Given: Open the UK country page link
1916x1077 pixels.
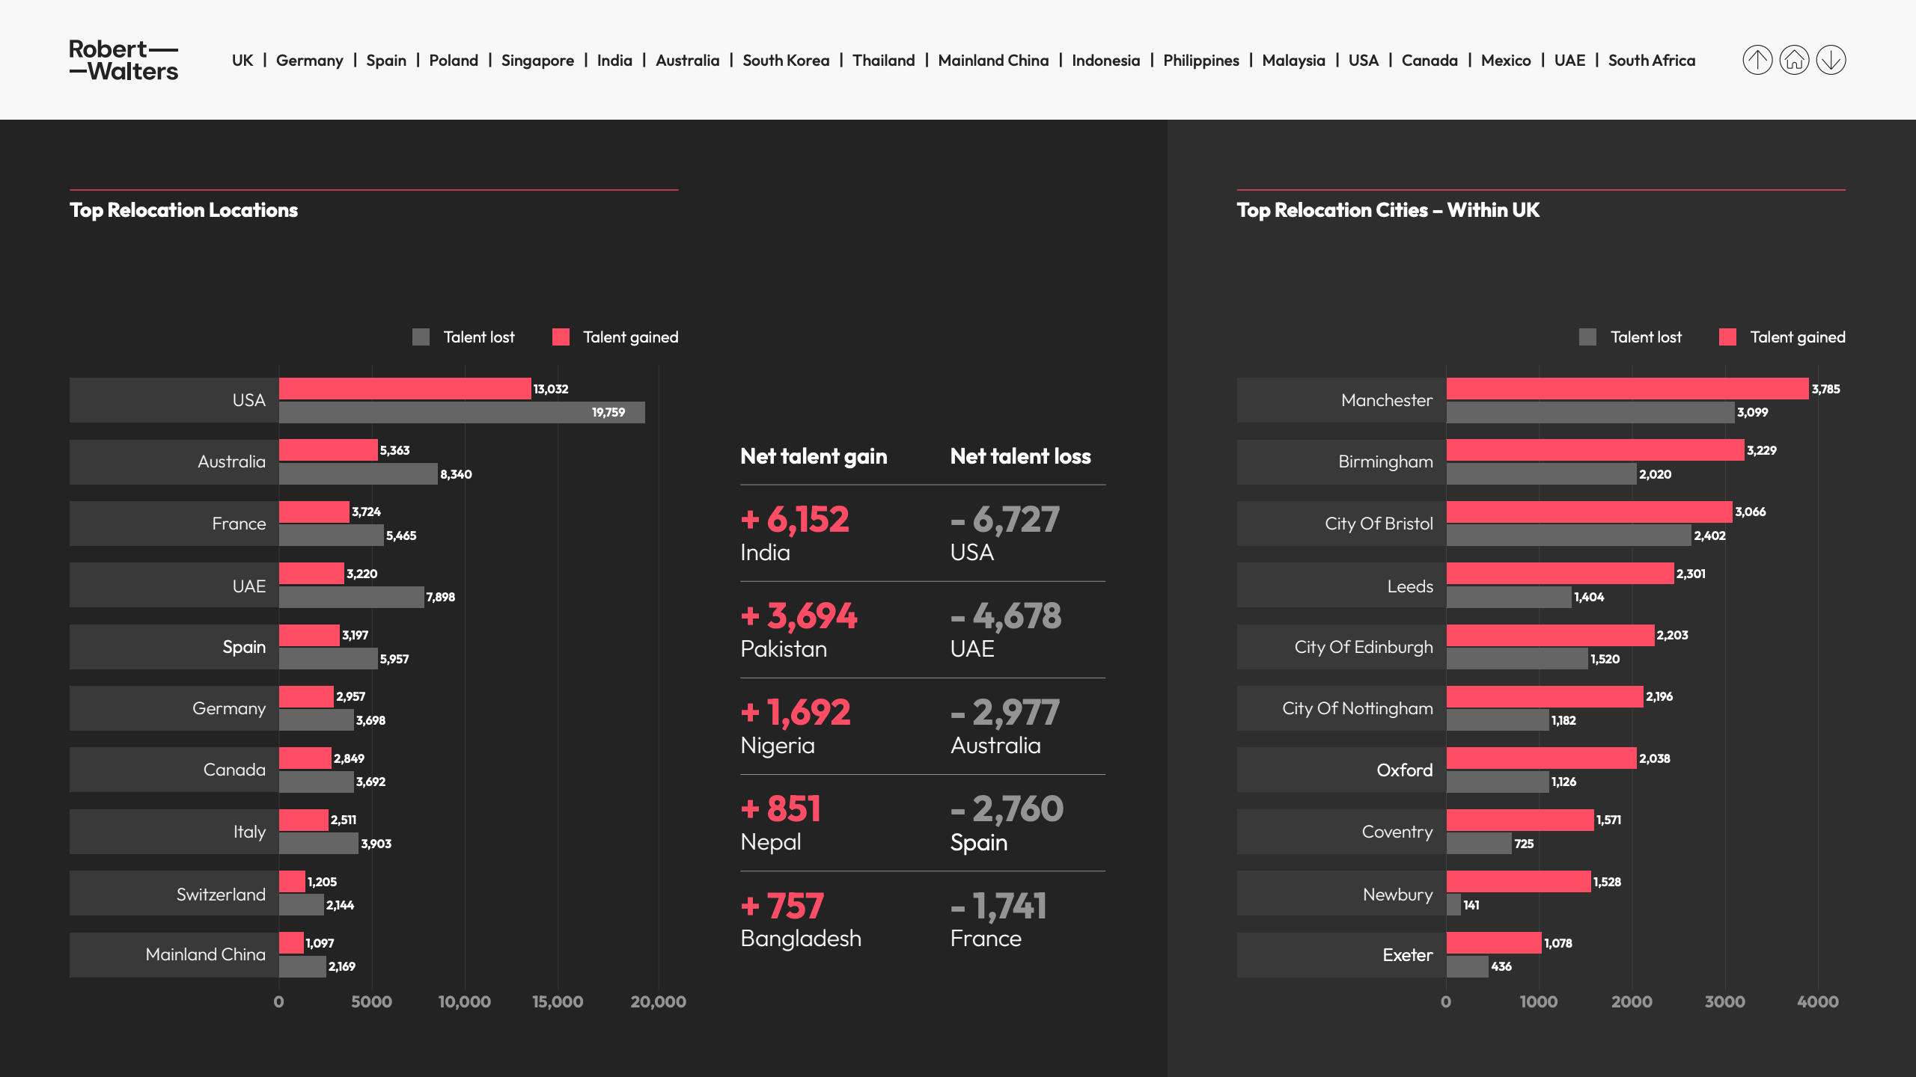Looking at the screenshot, I should (x=242, y=61).
